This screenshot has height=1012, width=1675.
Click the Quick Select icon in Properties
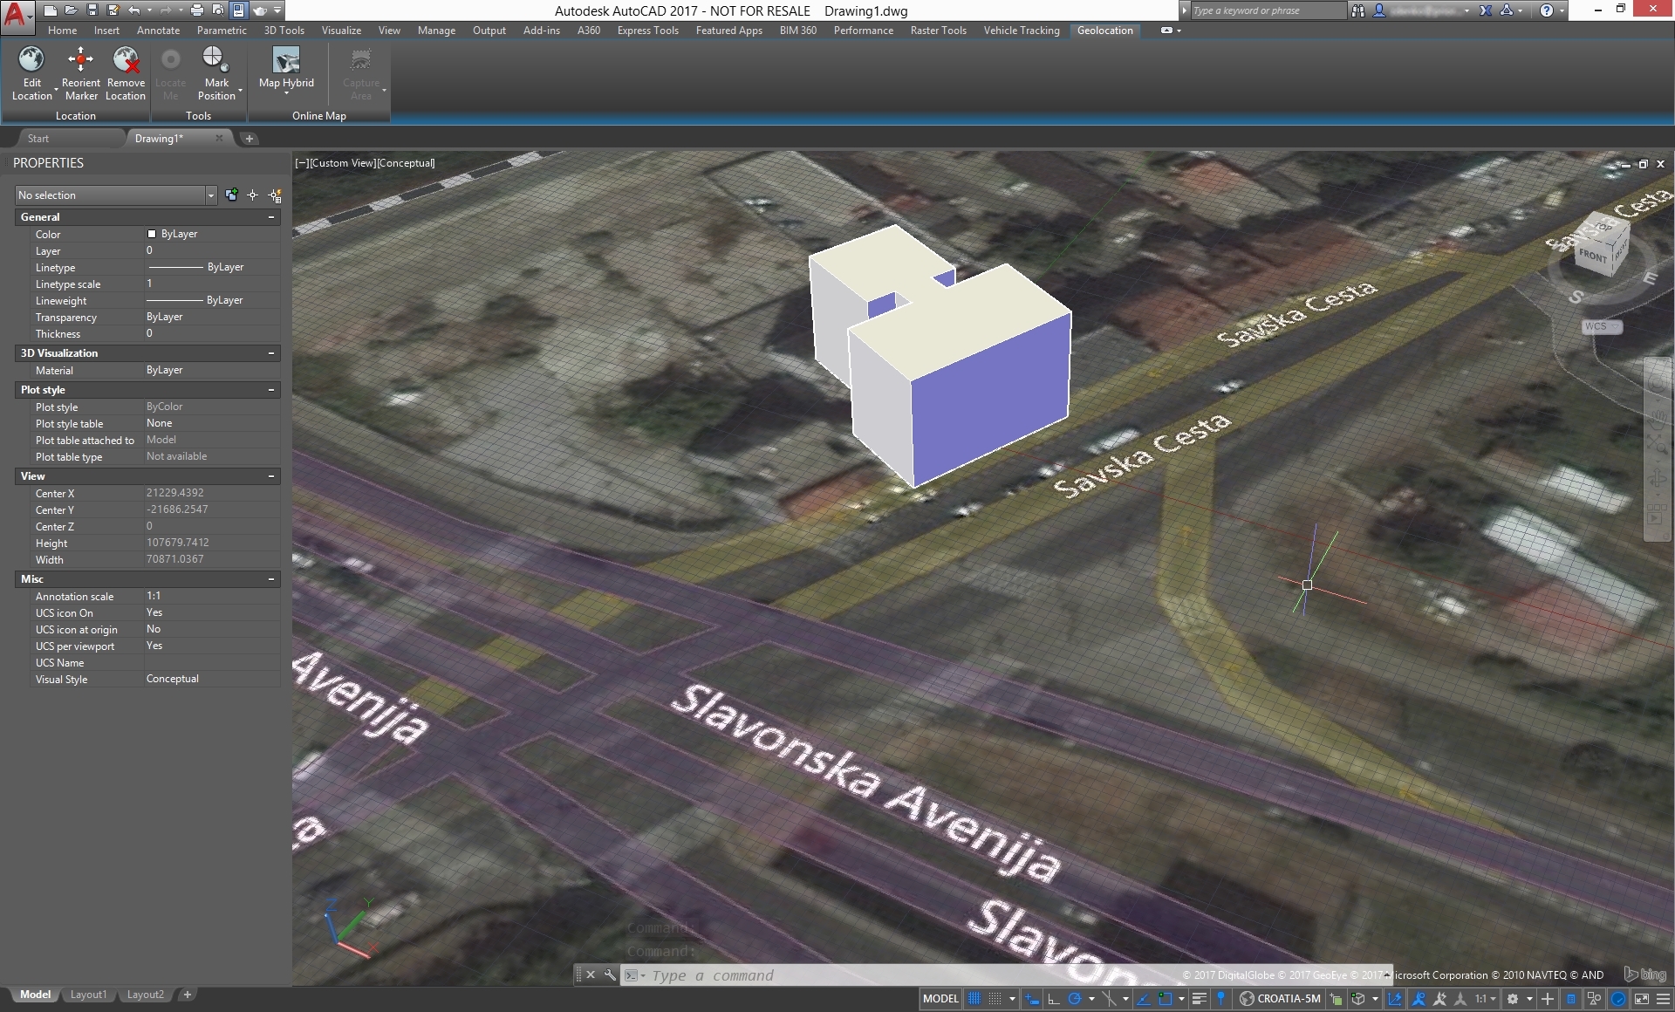275,195
